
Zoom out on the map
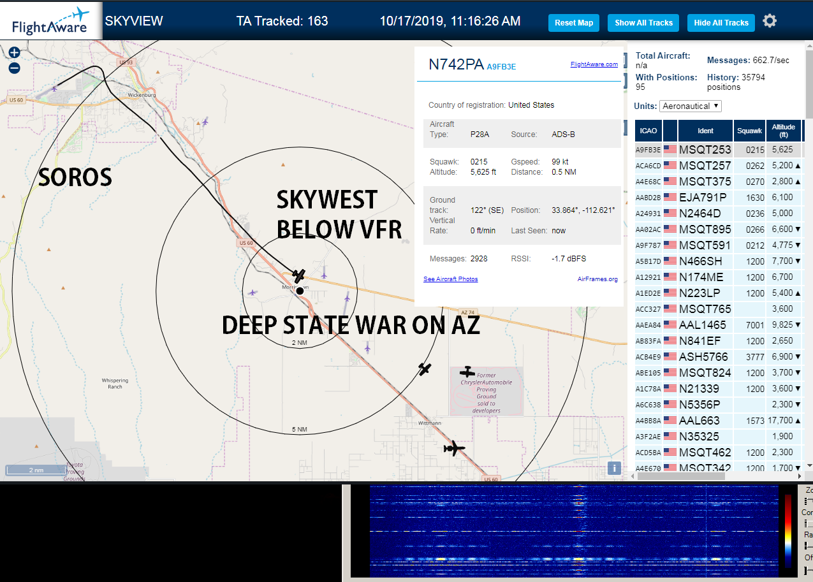[14, 68]
